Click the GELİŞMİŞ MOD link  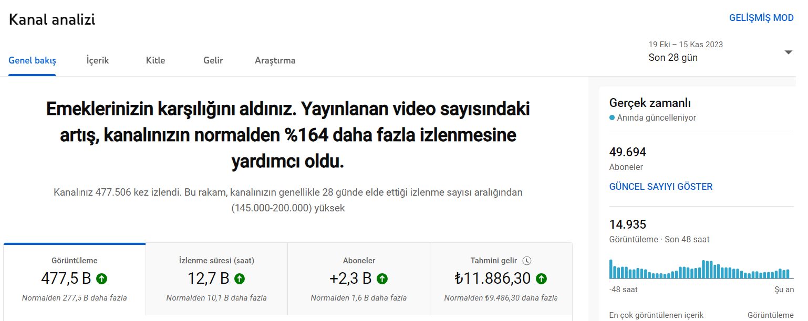tap(761, 18)
